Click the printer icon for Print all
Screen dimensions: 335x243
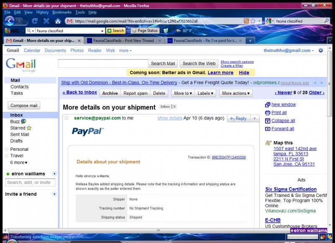click(x=268, y=113)
